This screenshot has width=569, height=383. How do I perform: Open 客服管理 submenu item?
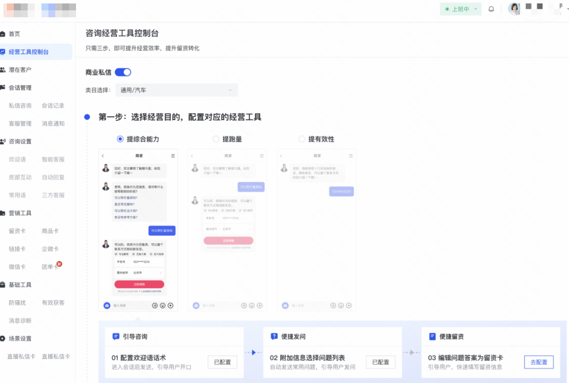[20, 124]
